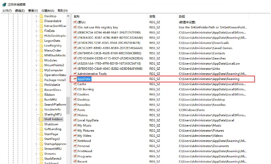The image size is (271, 164).
Task: Sort values by the 名称 column header
Action: point(77,16)
